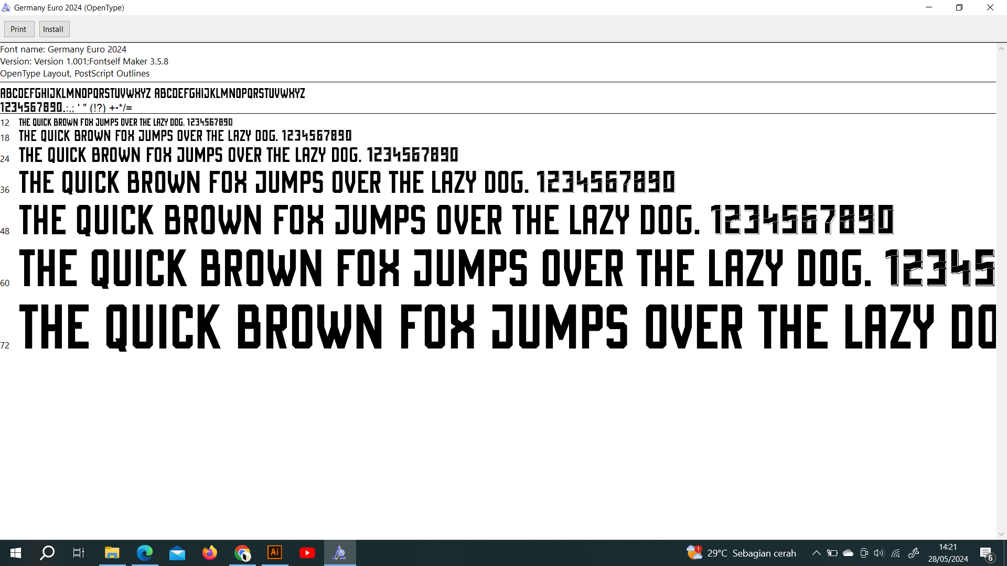Image resolution: width=1007 pixels, height=566 pixels.
Task: Click the clock showing 14:21
Action: tap(948, 553)
